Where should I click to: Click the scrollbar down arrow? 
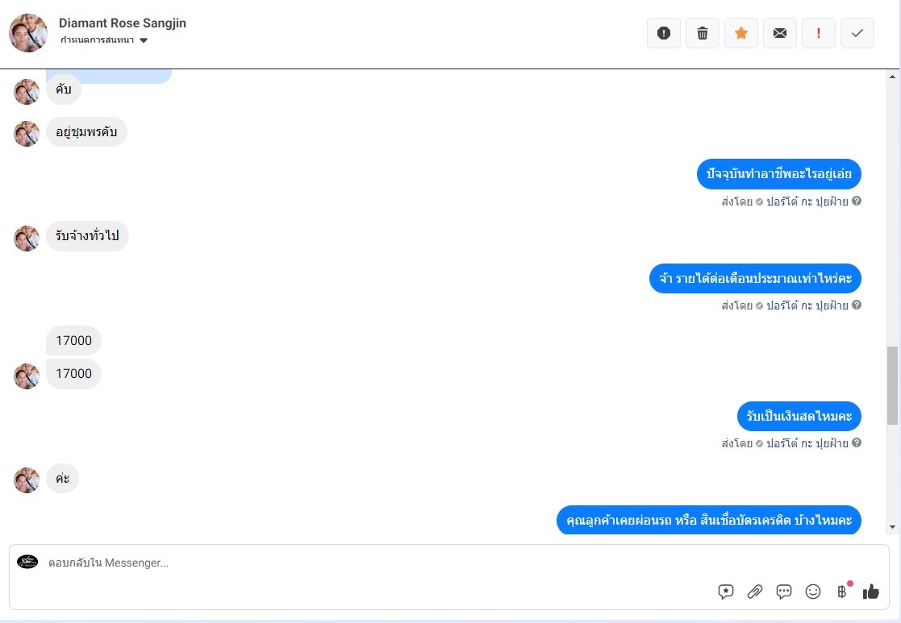click(892, 527)
